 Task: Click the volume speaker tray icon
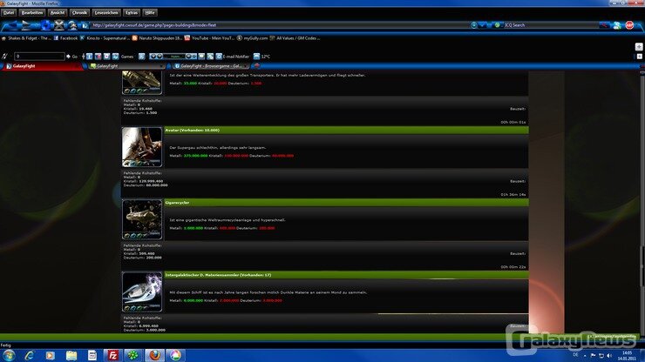click(609, 355)
